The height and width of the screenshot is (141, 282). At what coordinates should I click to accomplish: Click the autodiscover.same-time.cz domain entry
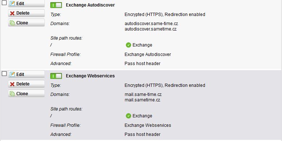tap(151, 24)
